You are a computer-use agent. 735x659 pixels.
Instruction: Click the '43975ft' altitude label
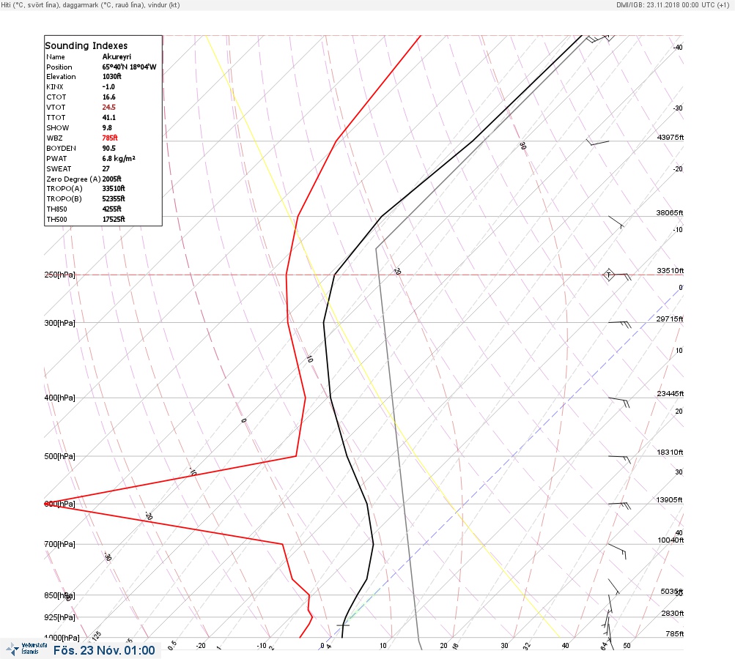pyautogui.click(x=671, y=137)
